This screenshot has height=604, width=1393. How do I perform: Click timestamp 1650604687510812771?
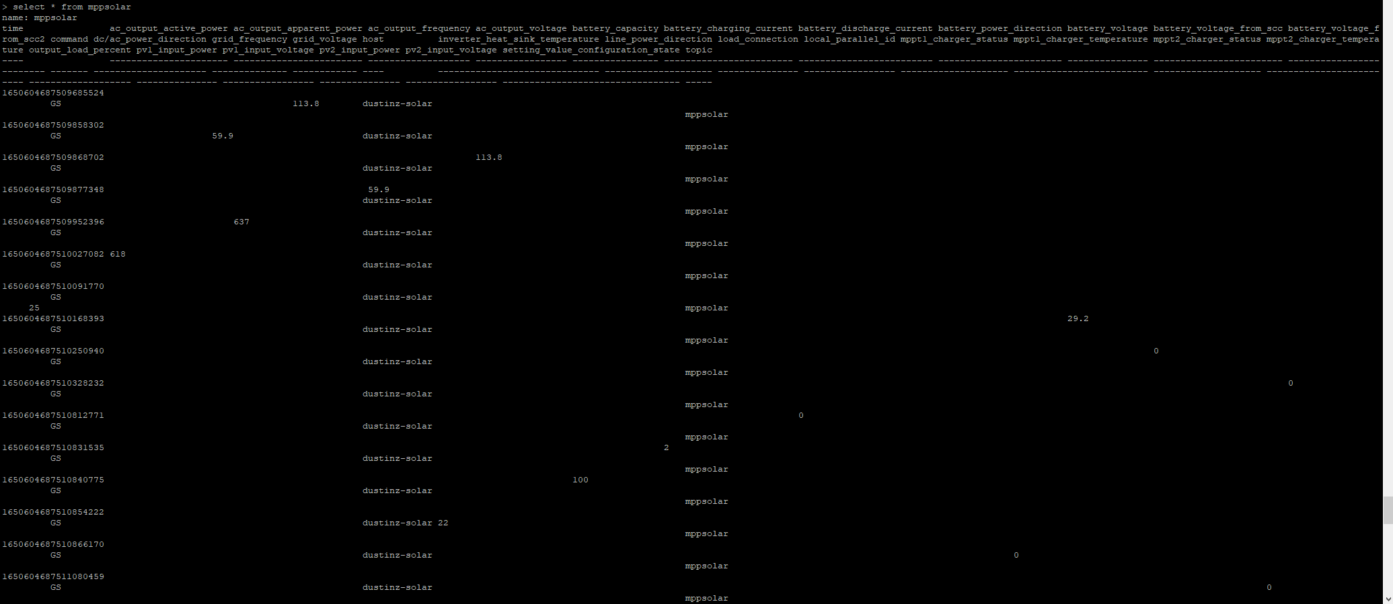coord(53,415)
